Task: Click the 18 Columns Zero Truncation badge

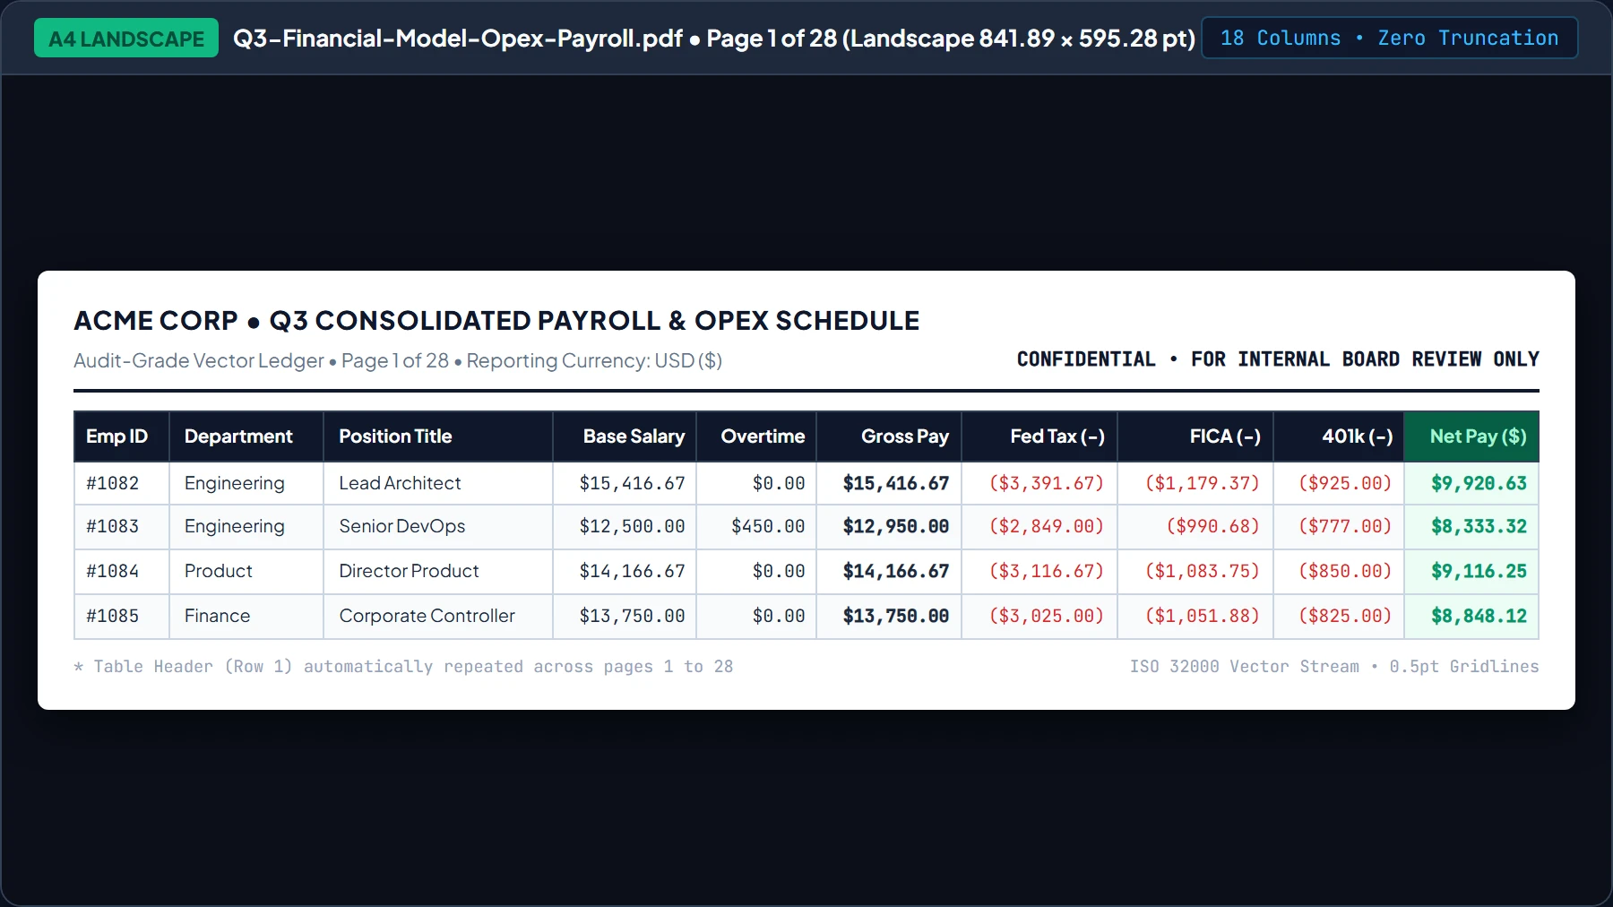Action: click(x=1389, y=38)
